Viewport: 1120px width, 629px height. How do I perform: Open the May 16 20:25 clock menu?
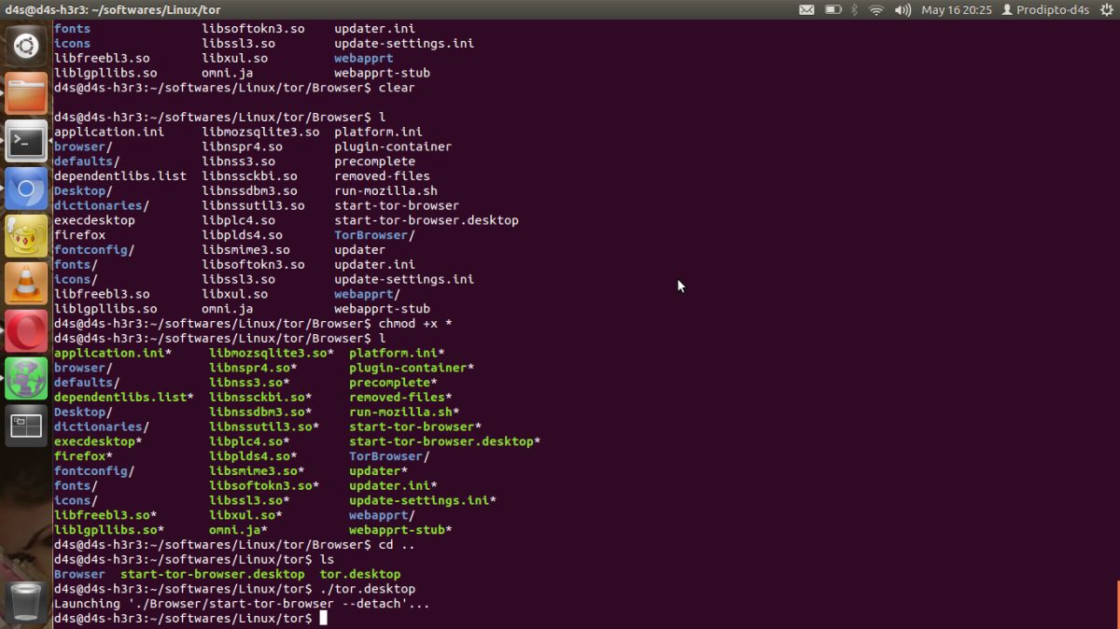[x=956, y=9]
